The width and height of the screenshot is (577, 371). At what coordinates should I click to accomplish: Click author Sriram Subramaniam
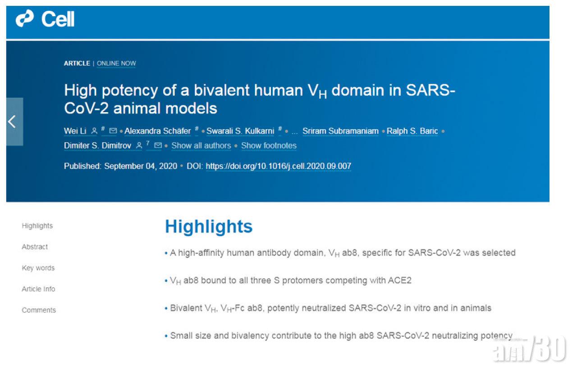click(x=340, y=131)
